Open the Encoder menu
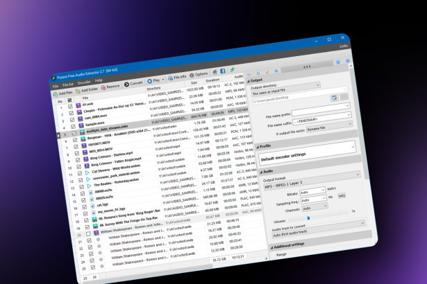The image size is (427, 284). 84,82
